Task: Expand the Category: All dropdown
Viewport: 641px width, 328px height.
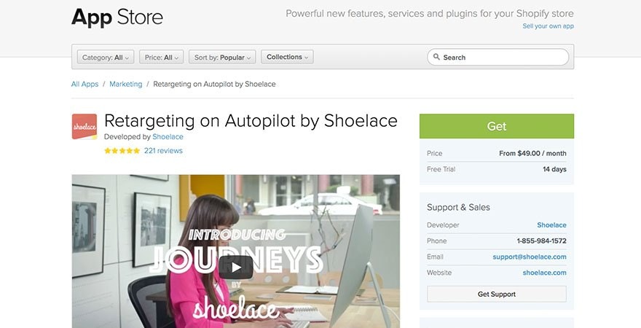Action: [106, 58]
